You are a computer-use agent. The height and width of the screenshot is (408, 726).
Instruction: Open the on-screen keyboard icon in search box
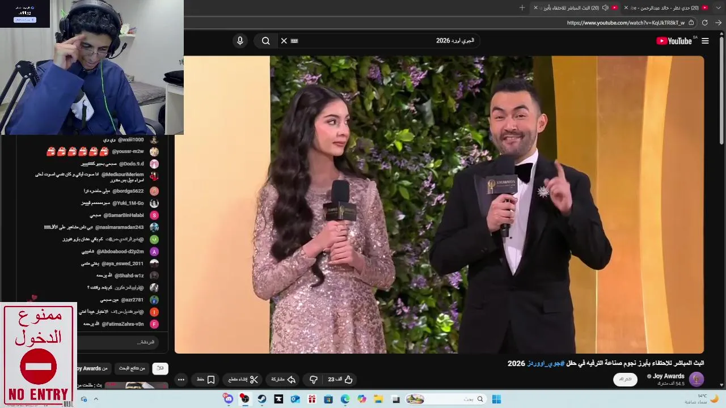pyautogui.click(x=294, y=41)
